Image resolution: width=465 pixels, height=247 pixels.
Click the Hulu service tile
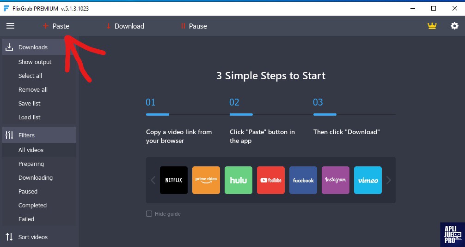pyautogui.click(x=239, y=180)
